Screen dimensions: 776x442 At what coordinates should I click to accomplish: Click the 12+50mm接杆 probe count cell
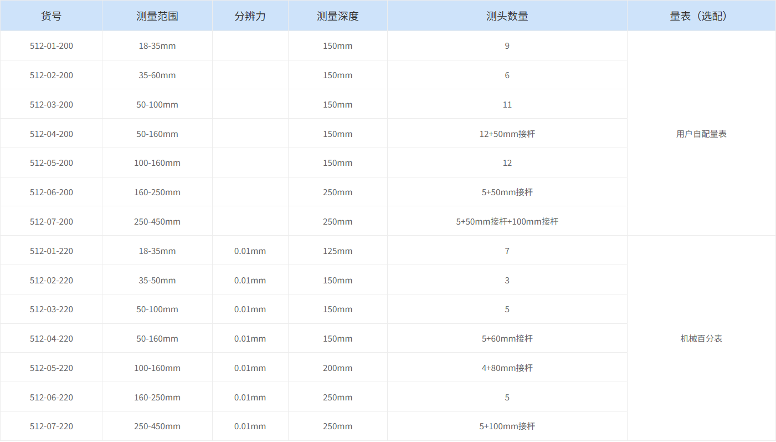pyautogui.click(x=507, y=133)
